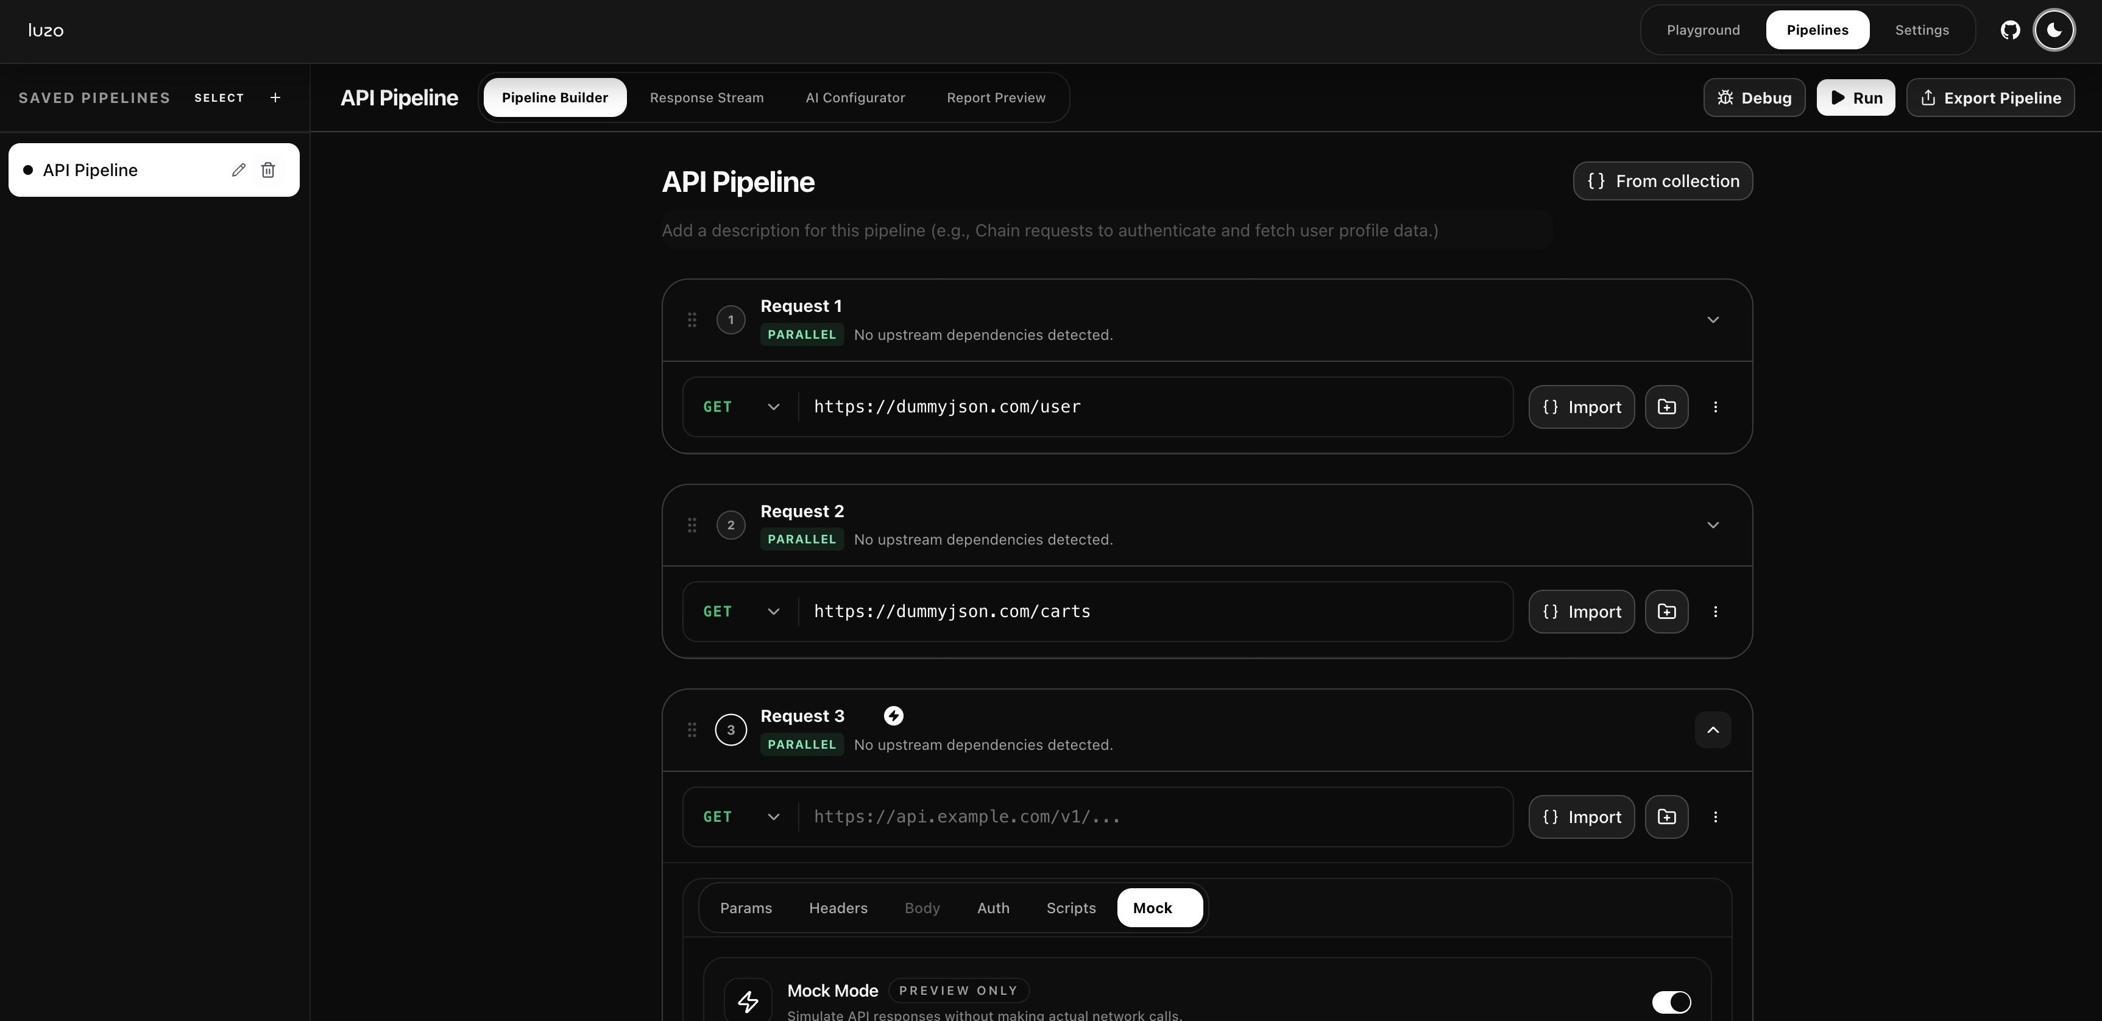Screen dimensions: 2102x1021
Task: Open the three-dot menu for Request 2
Action: (1715, 611)
